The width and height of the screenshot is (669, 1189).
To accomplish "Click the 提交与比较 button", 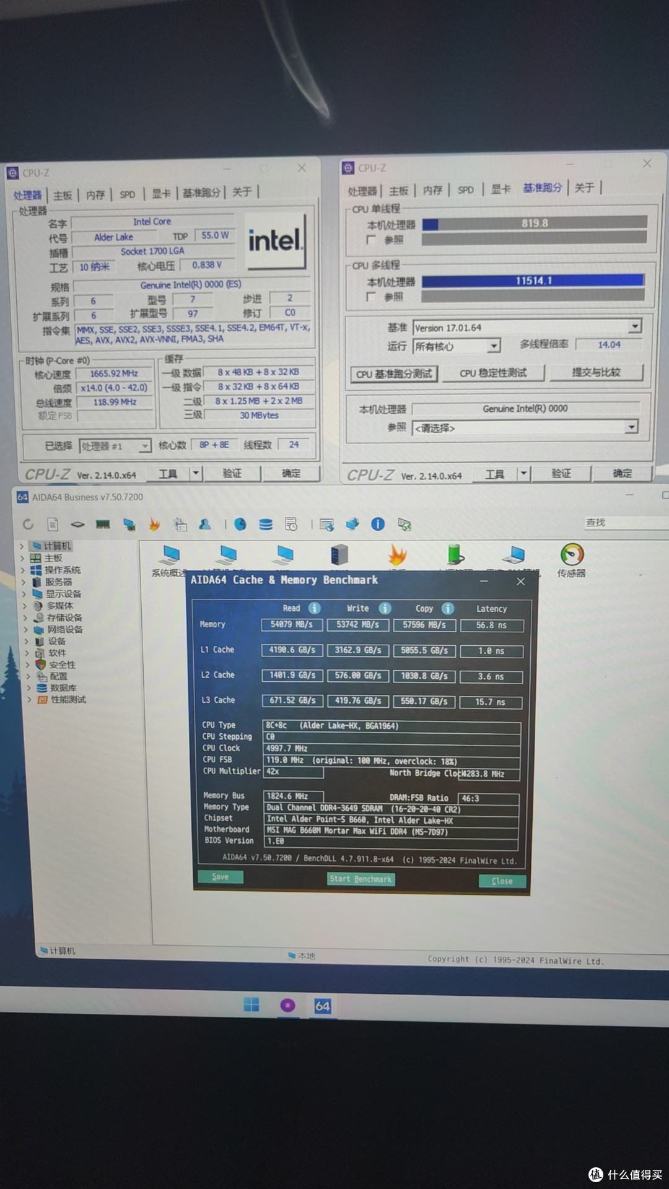I will [x=596, y=372].
